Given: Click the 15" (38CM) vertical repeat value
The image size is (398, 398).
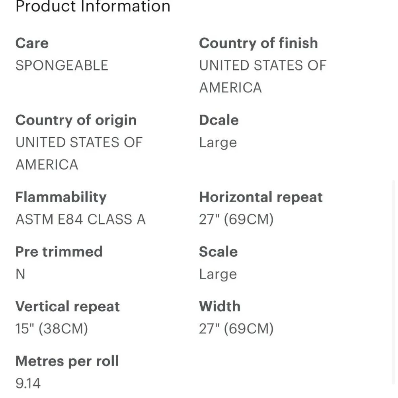Looking at the screenshot, I should point(52,329).
